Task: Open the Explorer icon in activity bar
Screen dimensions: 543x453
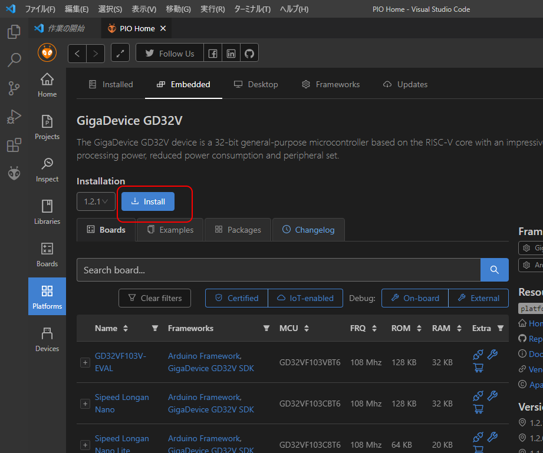Action: point(14,32)
